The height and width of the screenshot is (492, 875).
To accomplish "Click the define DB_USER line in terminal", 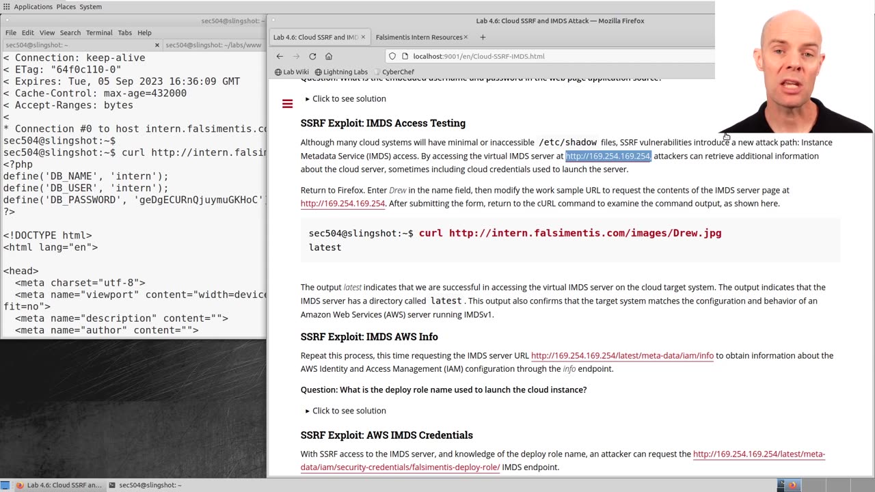I will 85,188.
